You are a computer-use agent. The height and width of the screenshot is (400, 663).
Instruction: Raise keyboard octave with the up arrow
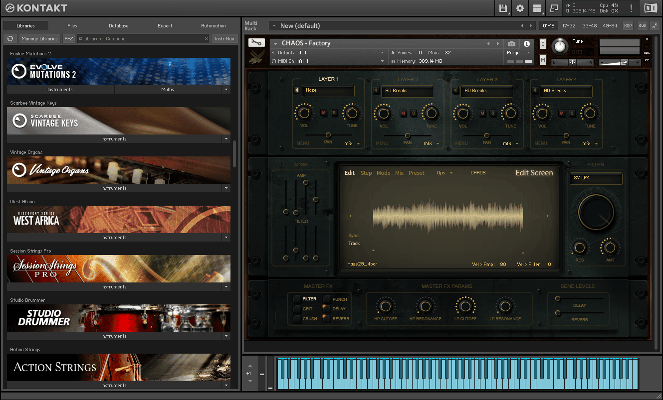coord(250,366)
